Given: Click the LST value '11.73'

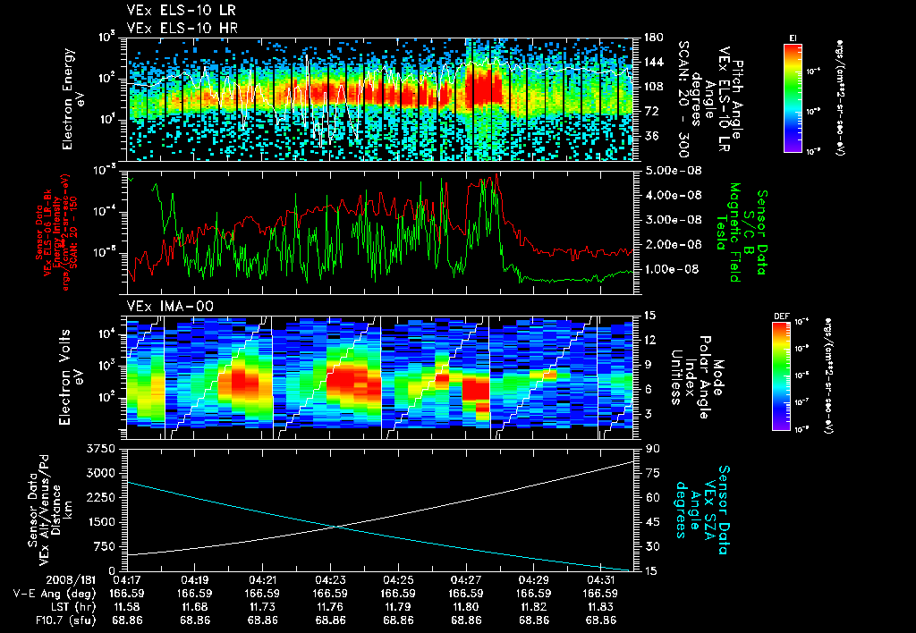Looking at the screenshot, I should [262, 607].
